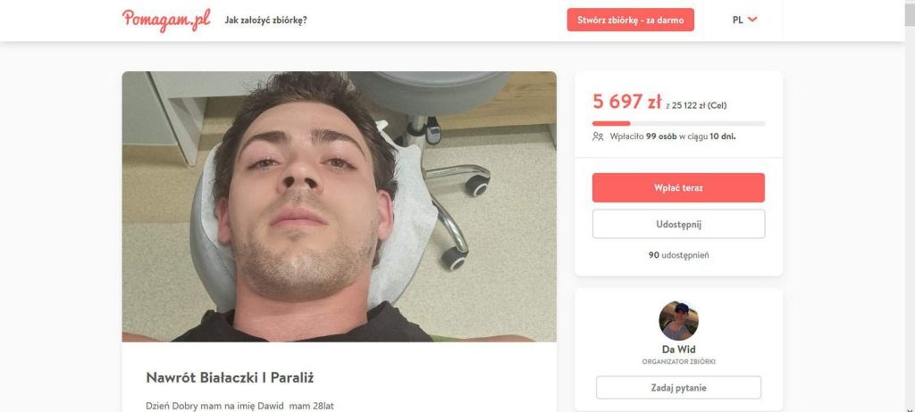Expand the PL language chevron
The width and height of the screenshot is (915, 412).
coord(752,20)
